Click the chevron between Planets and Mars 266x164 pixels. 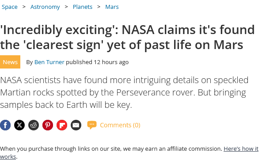(99, 7)
